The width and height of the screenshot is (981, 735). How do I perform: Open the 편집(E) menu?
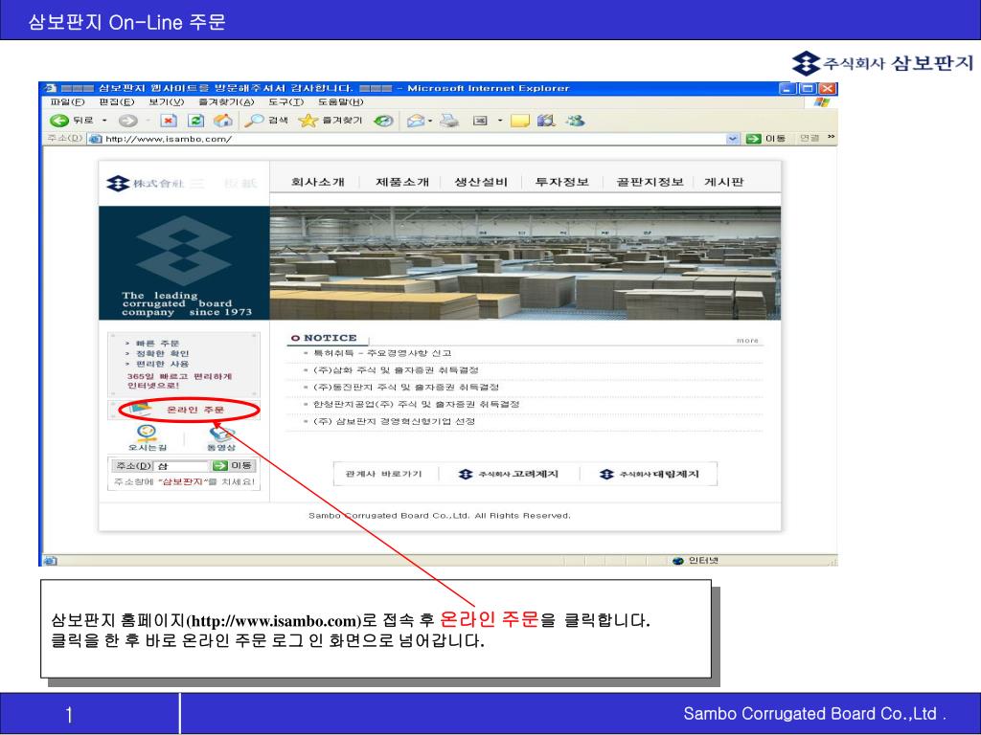click(116, 101)
